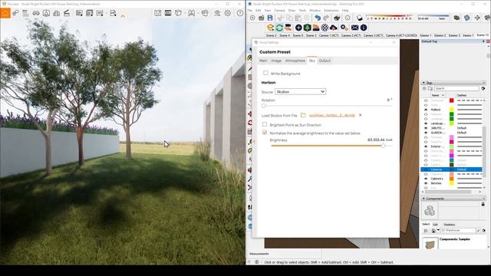Click Enscape cloud upload icon
This screenshot has height=276, width=491.
pos(334,28)
